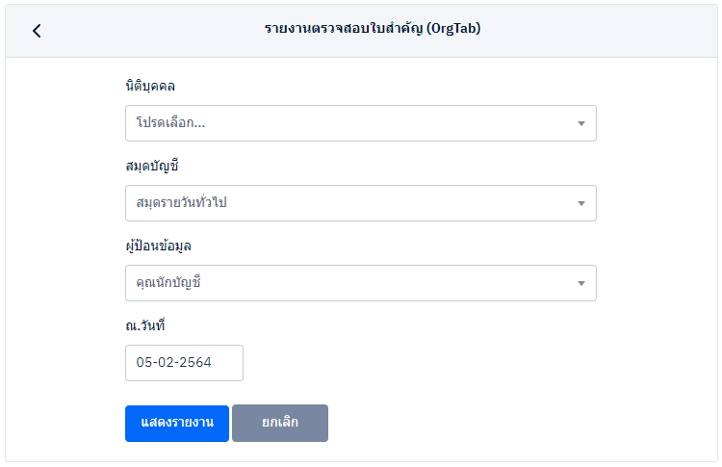
Task: Open the ผู้ป้อนข้อมูล dropdown arrow
Action: (x=580, y=283)
